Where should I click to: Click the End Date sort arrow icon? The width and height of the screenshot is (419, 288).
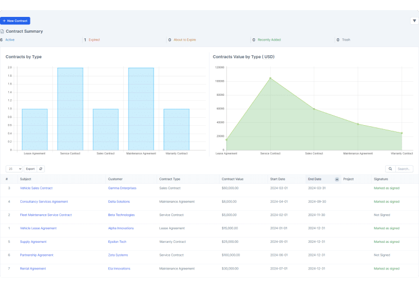tap(337, 179)
